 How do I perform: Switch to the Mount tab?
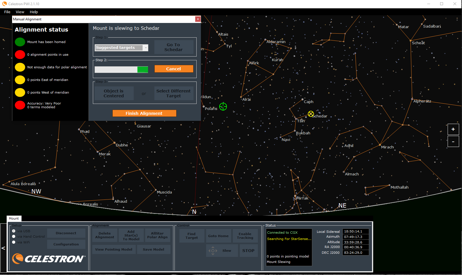click(x=14, y=218)
